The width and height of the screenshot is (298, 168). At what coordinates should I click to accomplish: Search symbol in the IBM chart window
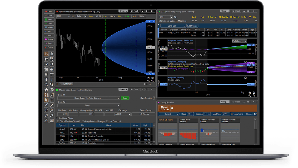click(73, 16)
